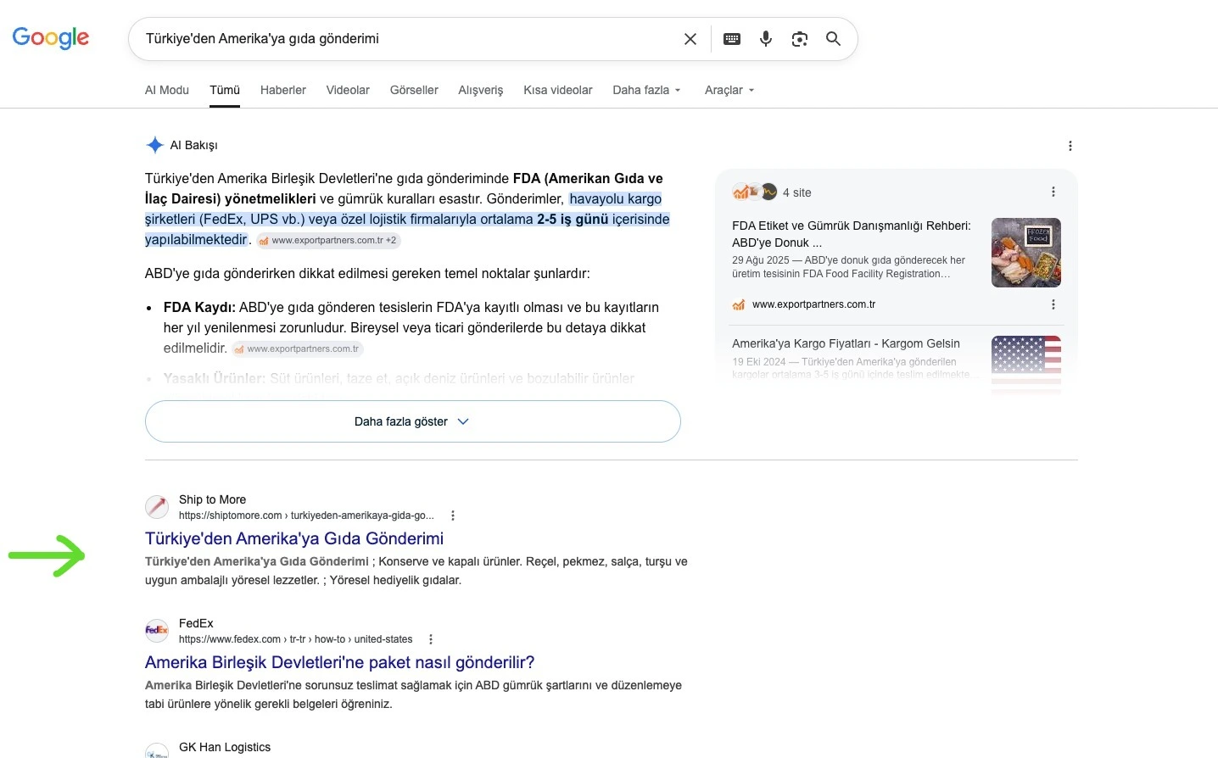Open the Alışveriş tab
Viewport: 1218px width, 758px height.
click(x=481, y=90)
